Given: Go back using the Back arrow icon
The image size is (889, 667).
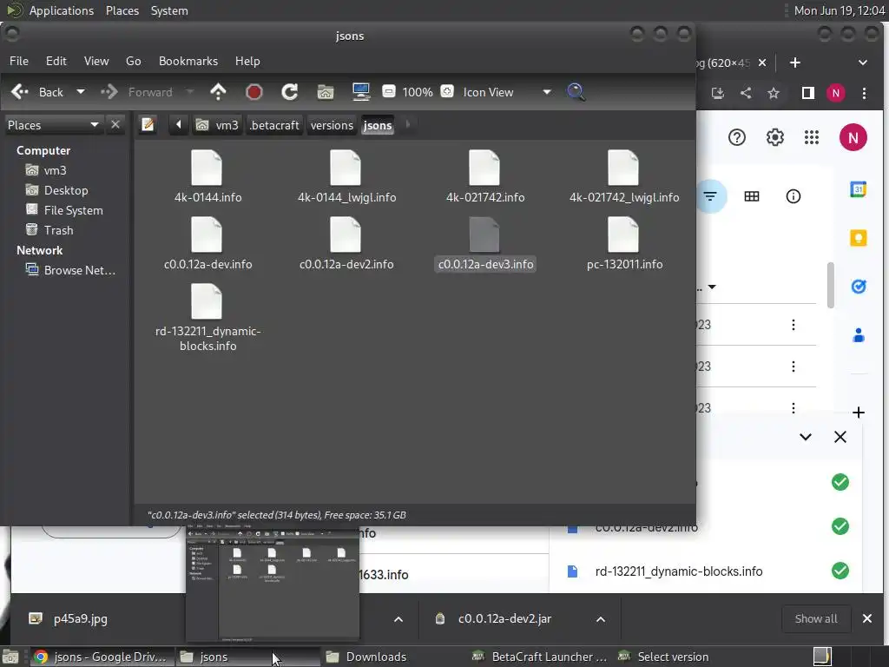Looking at the screenshot, I should tap(20, 92).
